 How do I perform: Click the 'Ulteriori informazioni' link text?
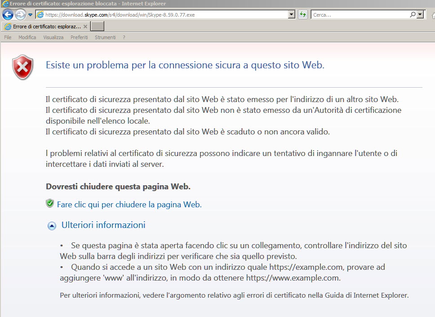pyautogui.click(x=103, y=225)
